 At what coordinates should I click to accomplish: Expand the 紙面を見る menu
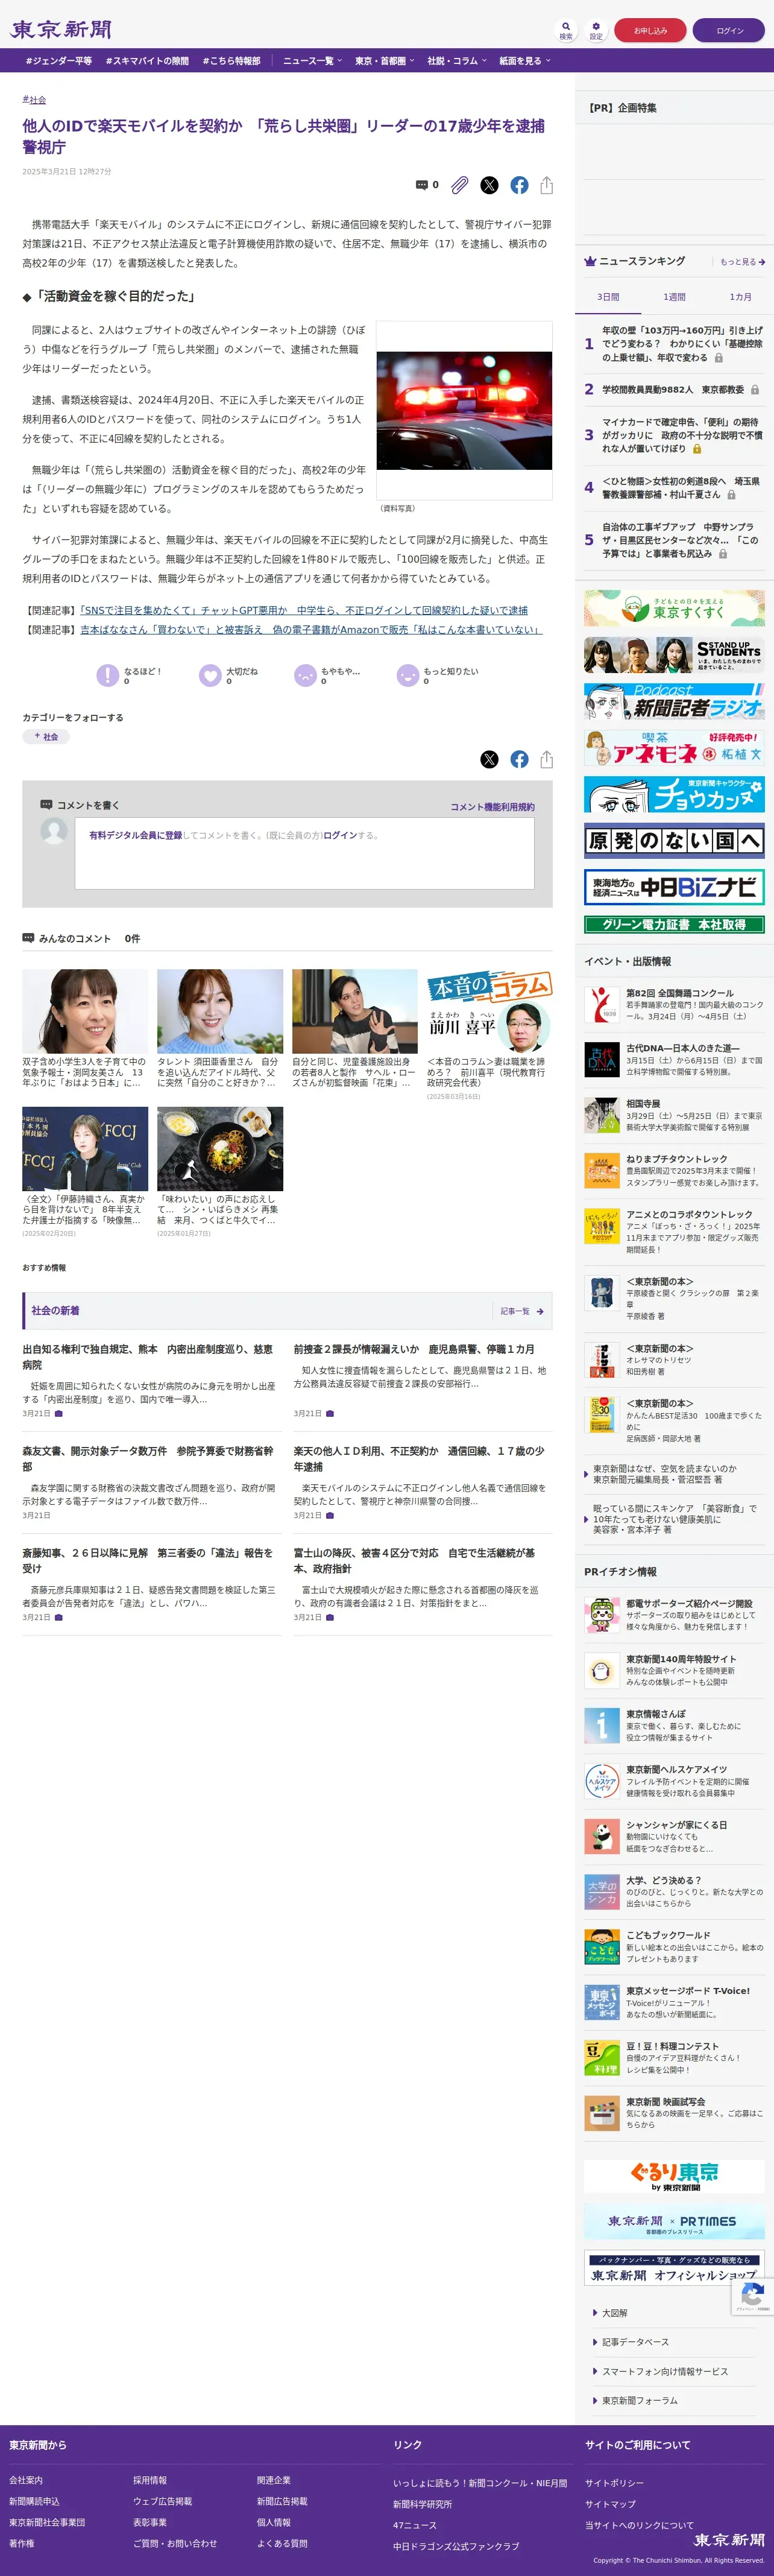[525, 61]
